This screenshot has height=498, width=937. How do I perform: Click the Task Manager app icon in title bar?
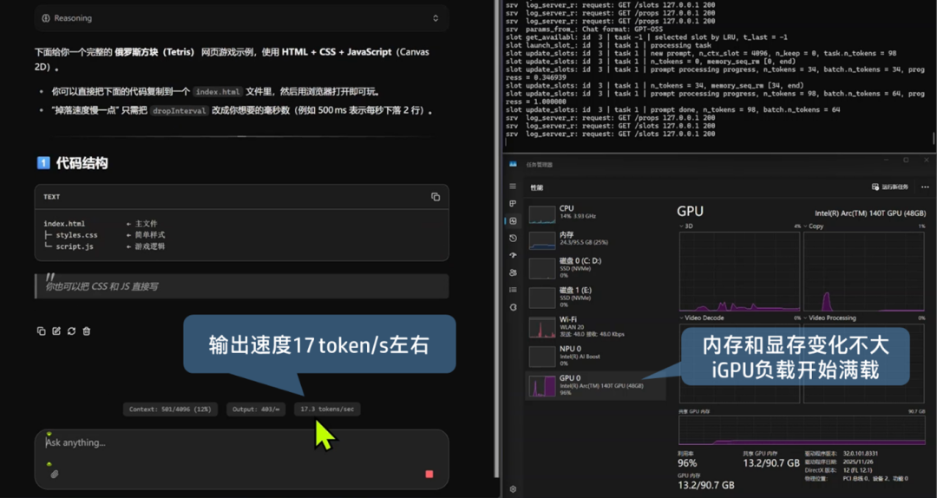pos(513,164)
